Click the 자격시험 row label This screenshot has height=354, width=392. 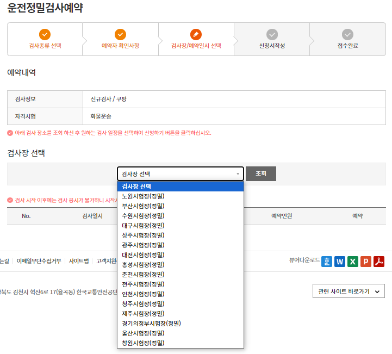(25, 116)
